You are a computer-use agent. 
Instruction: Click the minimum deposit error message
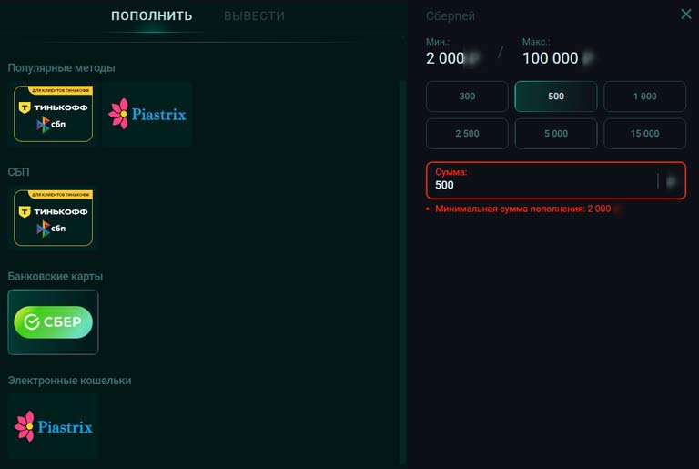click(523, 209)
